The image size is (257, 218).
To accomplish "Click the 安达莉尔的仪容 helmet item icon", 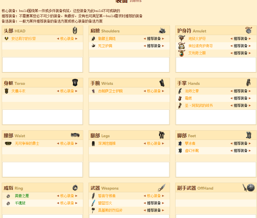I will tap(6, 39).
